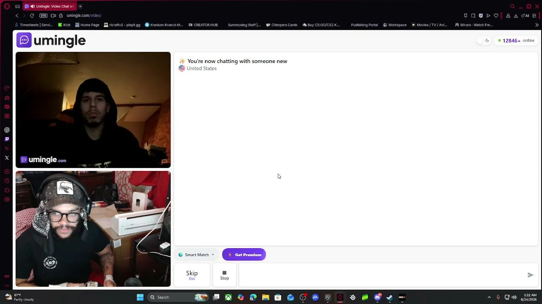542x304 pixels.
Task: Reload the current page
Action: pos(32,16)
